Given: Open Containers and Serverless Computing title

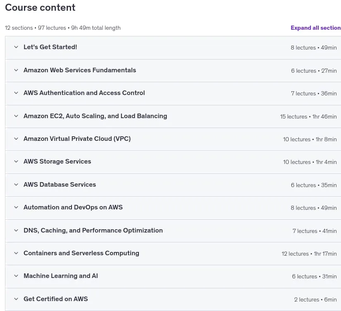Looking at the screenshot, I should pyautogui.click(x=81, y=253).
